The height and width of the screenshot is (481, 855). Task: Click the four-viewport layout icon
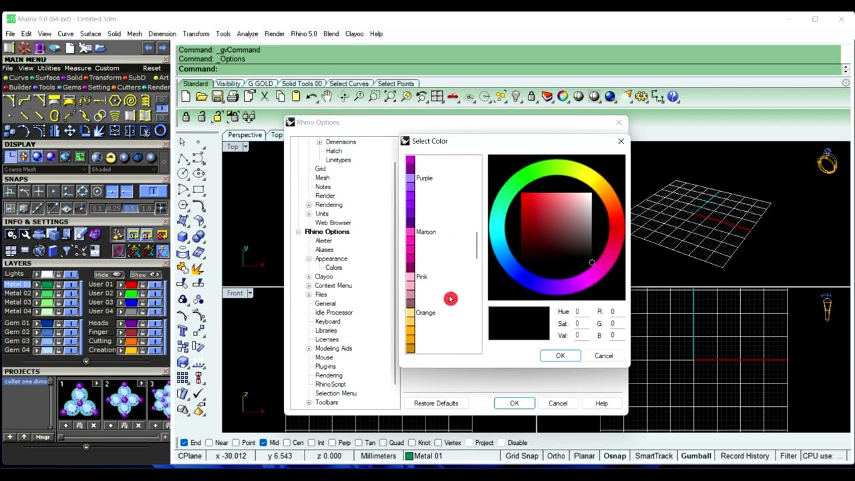[437, 97]
